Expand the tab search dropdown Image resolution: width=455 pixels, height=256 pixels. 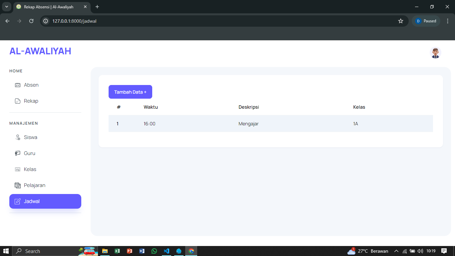[6, 7]
